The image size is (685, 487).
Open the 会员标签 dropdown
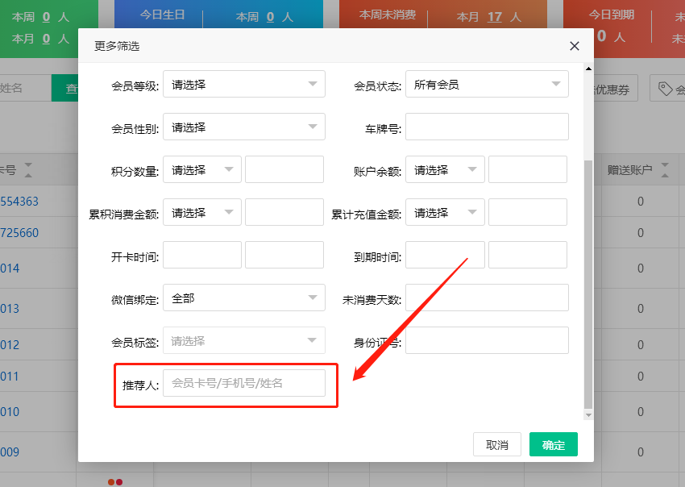243,340
